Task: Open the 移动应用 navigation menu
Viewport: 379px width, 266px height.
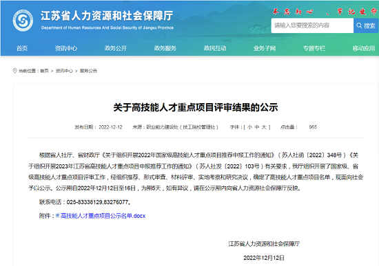Action: pyautogui.click(x=364, y=48)
